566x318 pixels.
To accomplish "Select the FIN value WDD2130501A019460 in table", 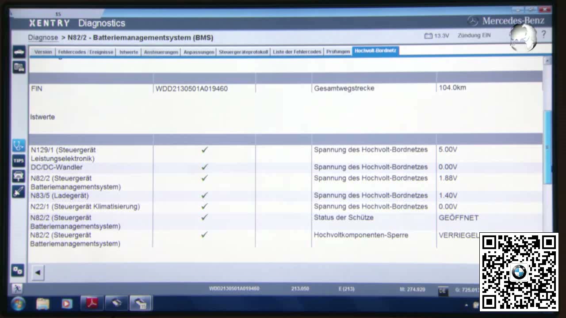I will click(191, 89).
